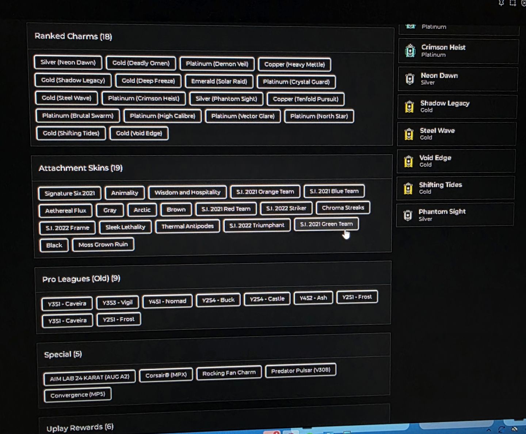Image resolution: width=526 pixels, height=434 pixels.
Task: Select the Copper (Heavy Mettle) tag
Action: tap(294, 64)
